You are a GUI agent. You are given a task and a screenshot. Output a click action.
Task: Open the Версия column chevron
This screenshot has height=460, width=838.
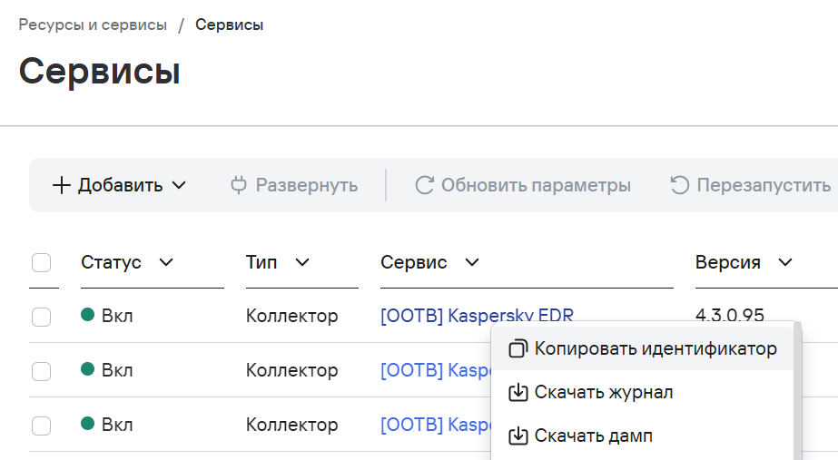(785, 263)
